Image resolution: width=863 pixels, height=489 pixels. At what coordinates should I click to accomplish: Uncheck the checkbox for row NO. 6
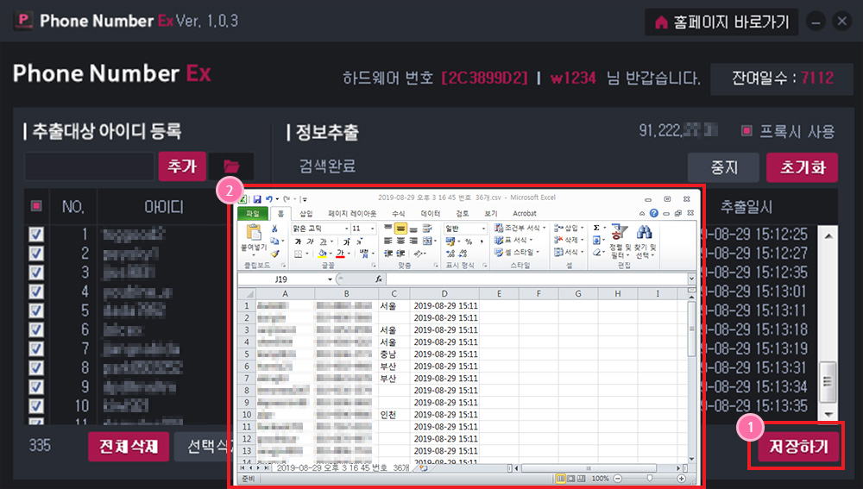point(36,329)
